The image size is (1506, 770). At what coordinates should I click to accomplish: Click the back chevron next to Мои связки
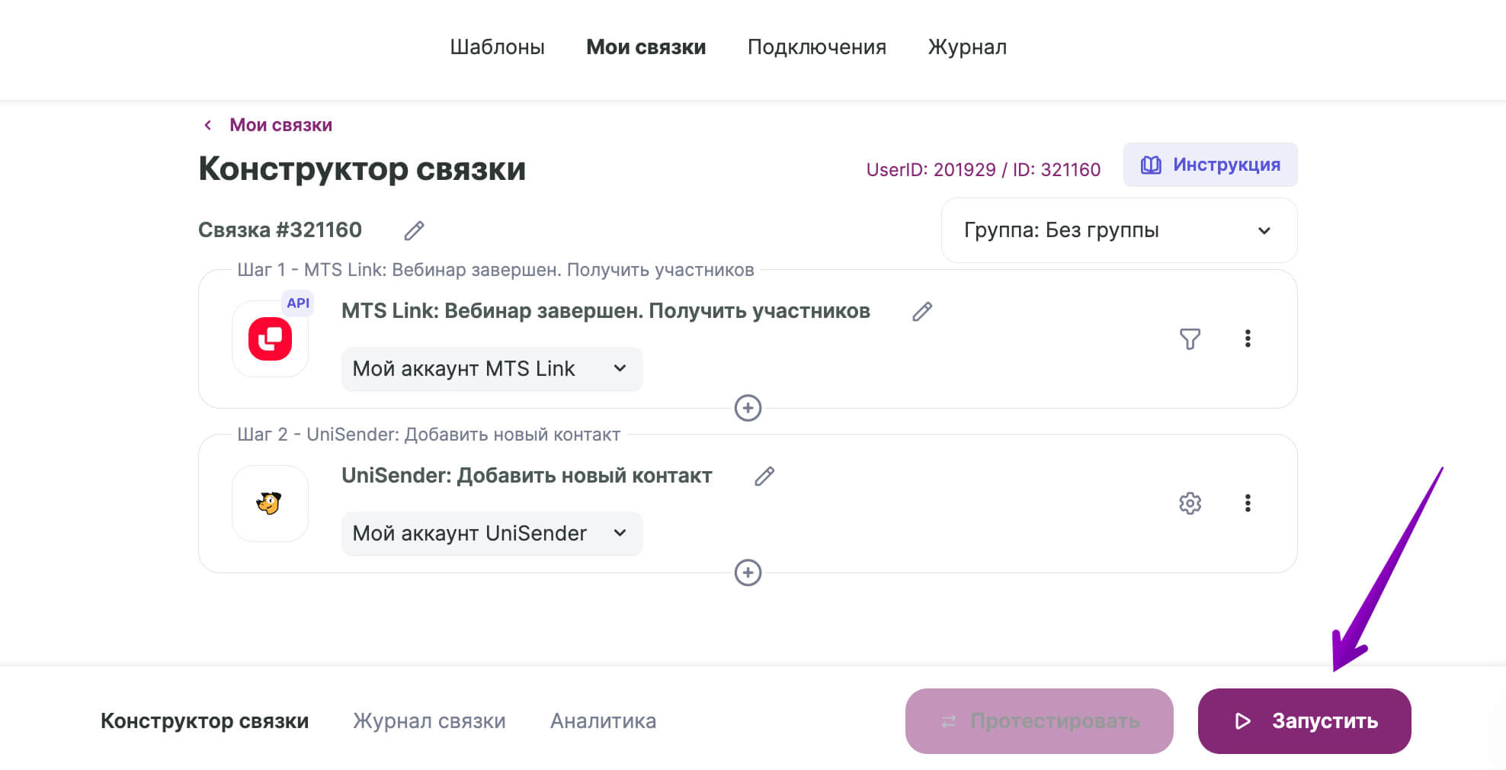(207, 125)
